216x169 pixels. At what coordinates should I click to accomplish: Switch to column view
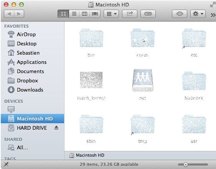(84, 14)
